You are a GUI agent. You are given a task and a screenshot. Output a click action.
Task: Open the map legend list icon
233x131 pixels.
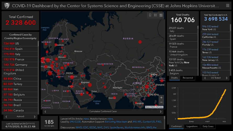point(156,15)
